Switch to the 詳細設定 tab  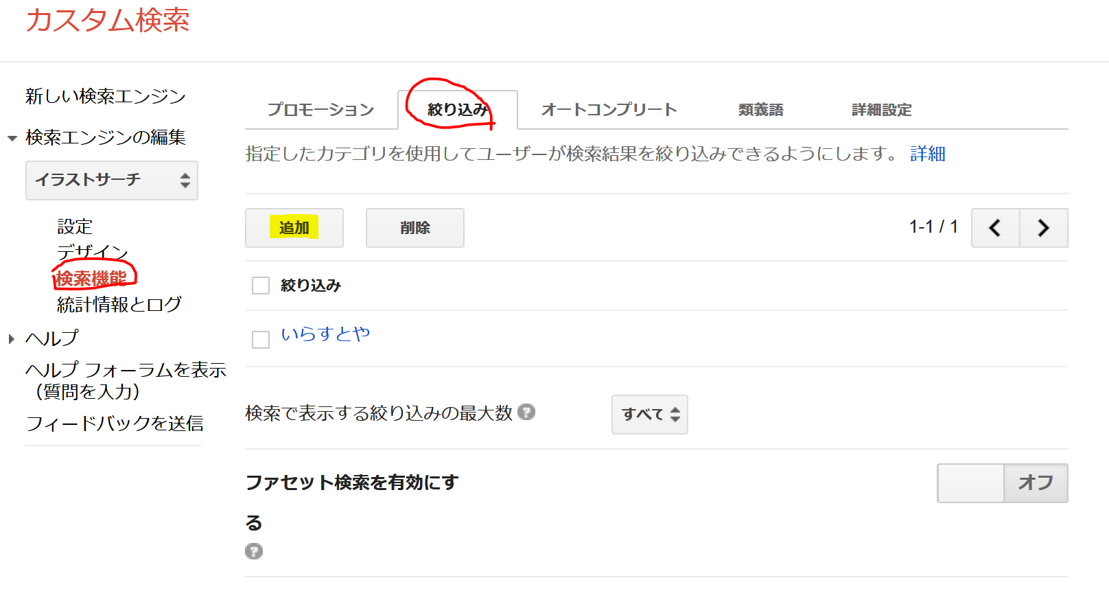(x=882, y=110)
